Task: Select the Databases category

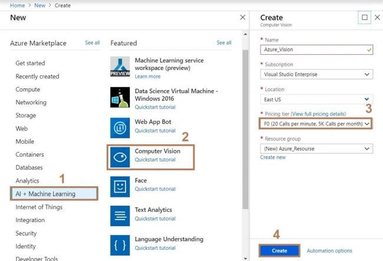Action: [x=29, y=167]
